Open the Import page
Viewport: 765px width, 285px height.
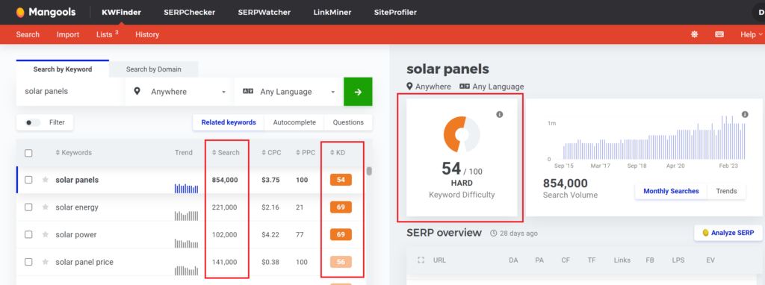click(x=68, y=34)
